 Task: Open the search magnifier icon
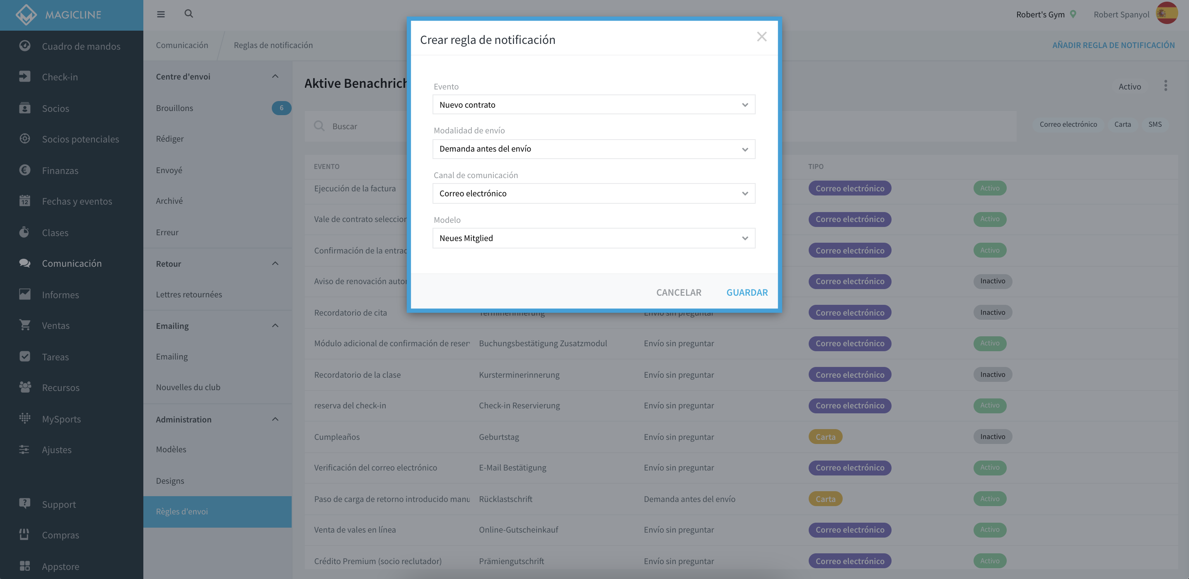tap(188, 14)
